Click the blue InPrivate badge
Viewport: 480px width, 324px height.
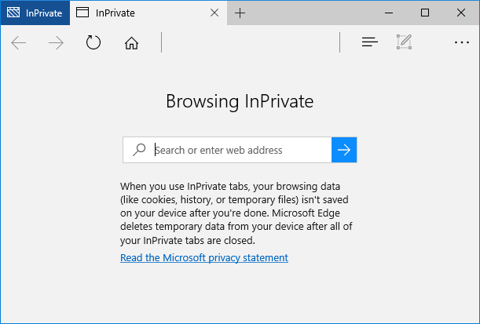(35, 13)
